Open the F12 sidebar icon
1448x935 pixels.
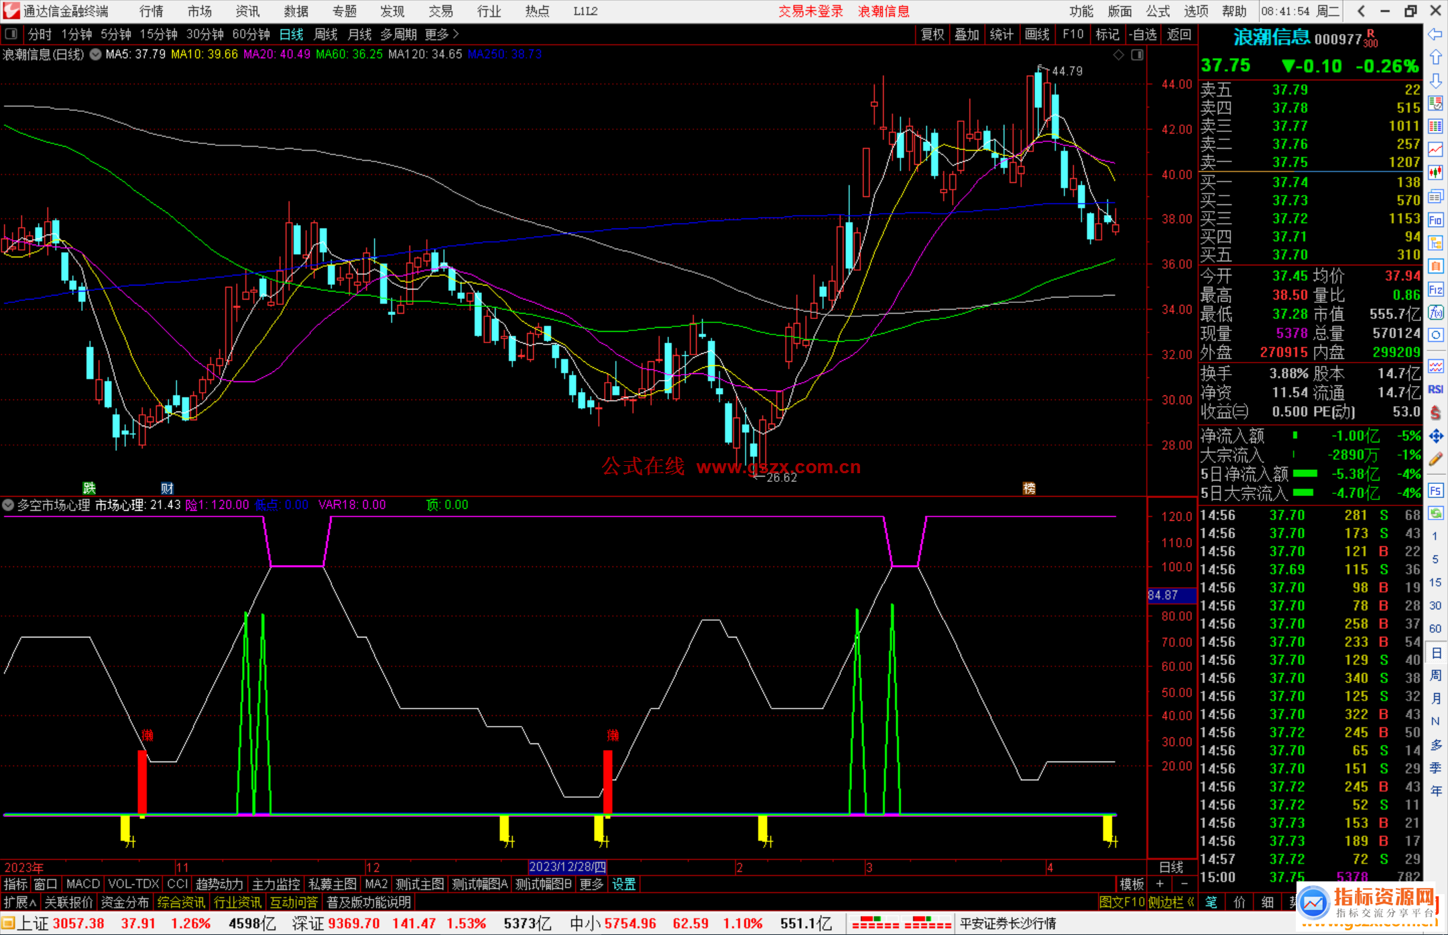[x=1435, y=290]
